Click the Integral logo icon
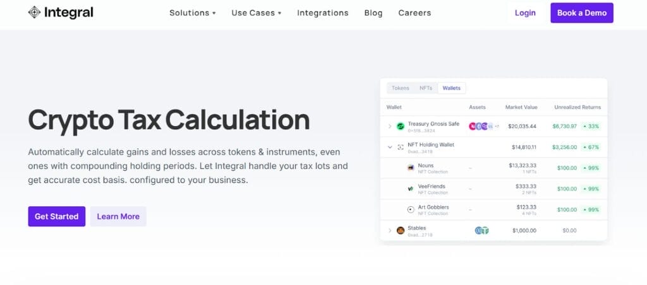Image resolution: width=647 pixels, height=285 pixels. [x=34, y=13]
